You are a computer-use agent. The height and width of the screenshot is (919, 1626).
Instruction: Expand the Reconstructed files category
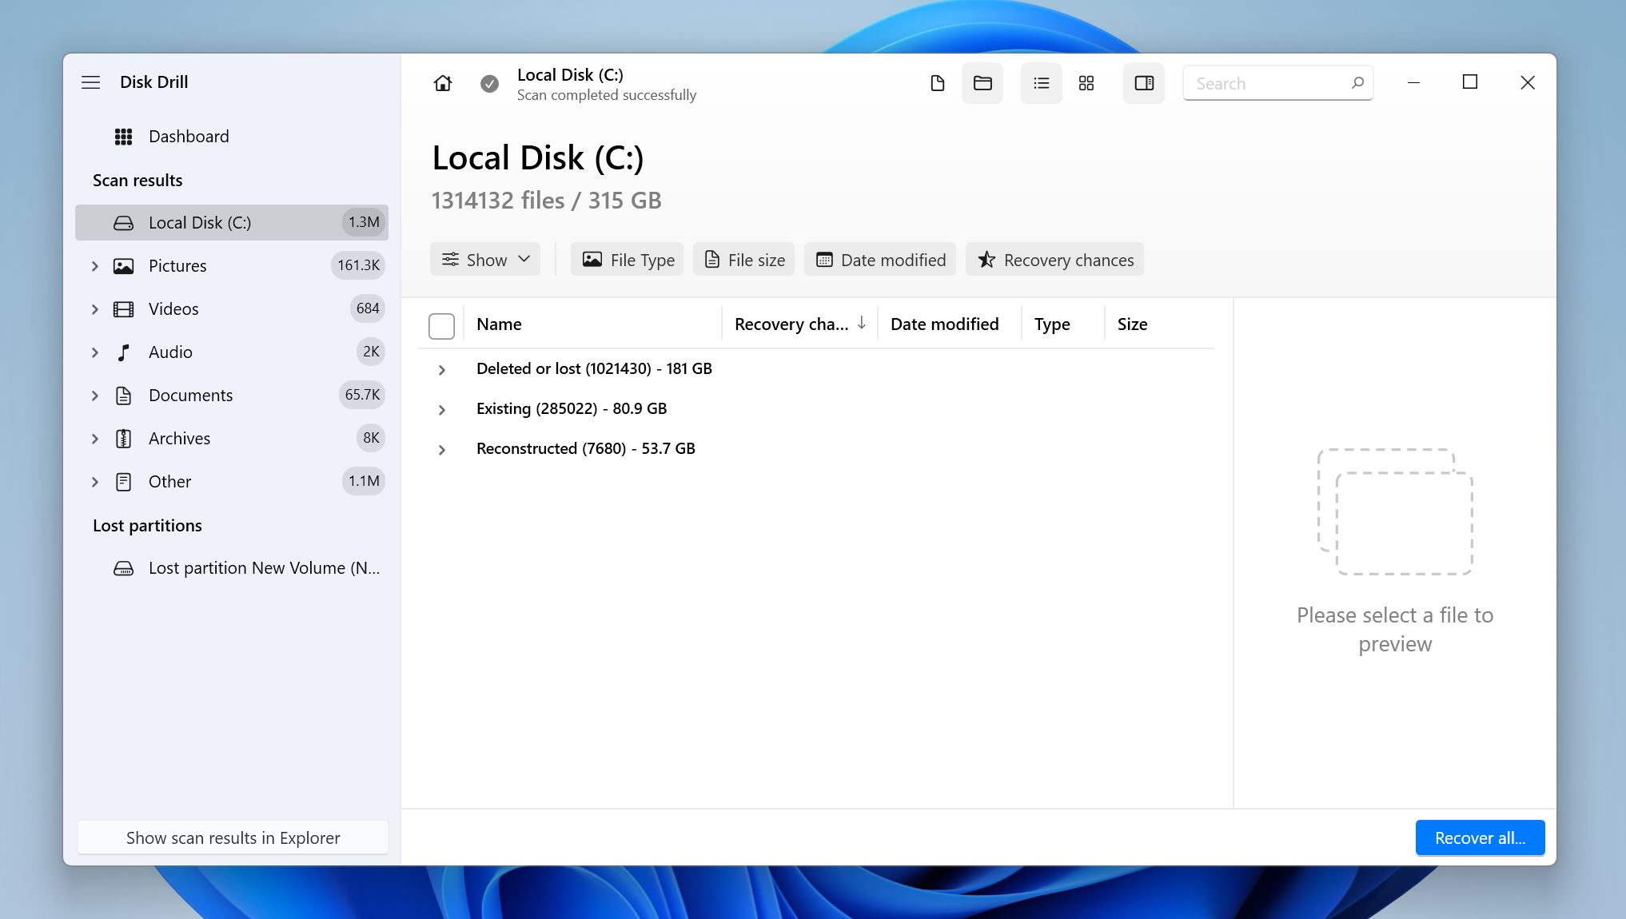(441, 448)
